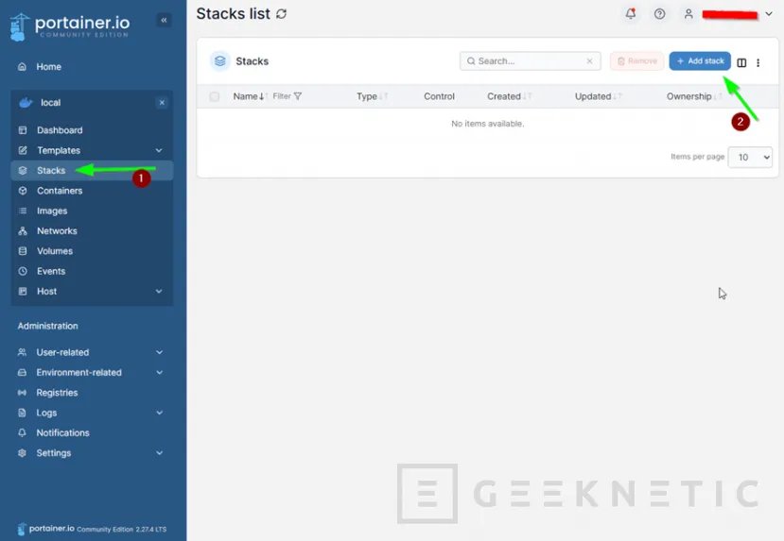Click the Volumes database icon
The image size is (784, 541).
[x=23, y=251]
